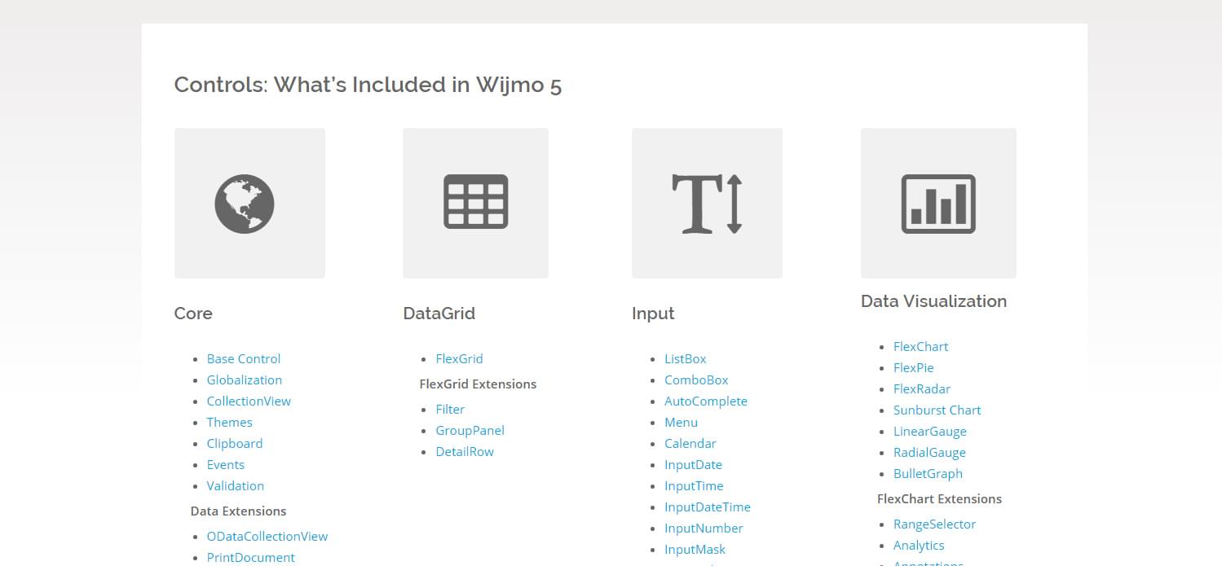Click the AutoComplete link
1222x566 pixels.
pos(706,401)
